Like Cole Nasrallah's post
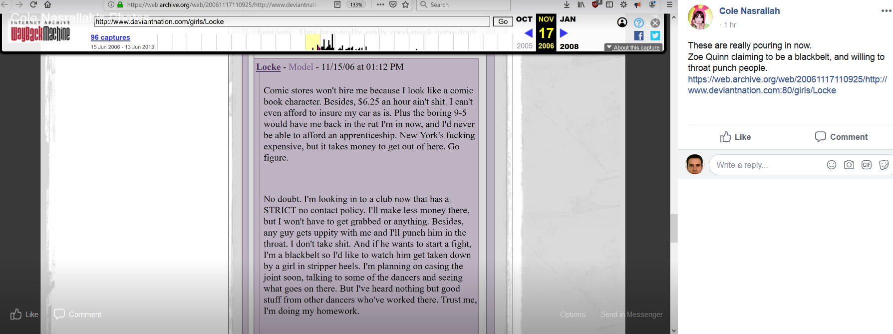 (x=735, y=137)
